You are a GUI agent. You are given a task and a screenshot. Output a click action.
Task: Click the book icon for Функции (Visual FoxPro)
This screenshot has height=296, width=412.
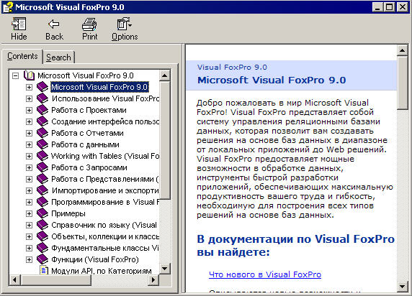click(x=42, y=259)
